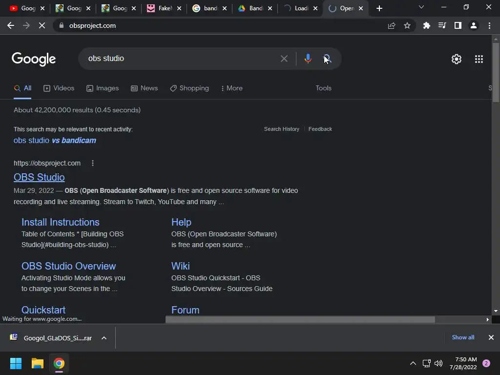Toggle the Chrome side panel
500x375 pixels.
(x=458, y=25)
